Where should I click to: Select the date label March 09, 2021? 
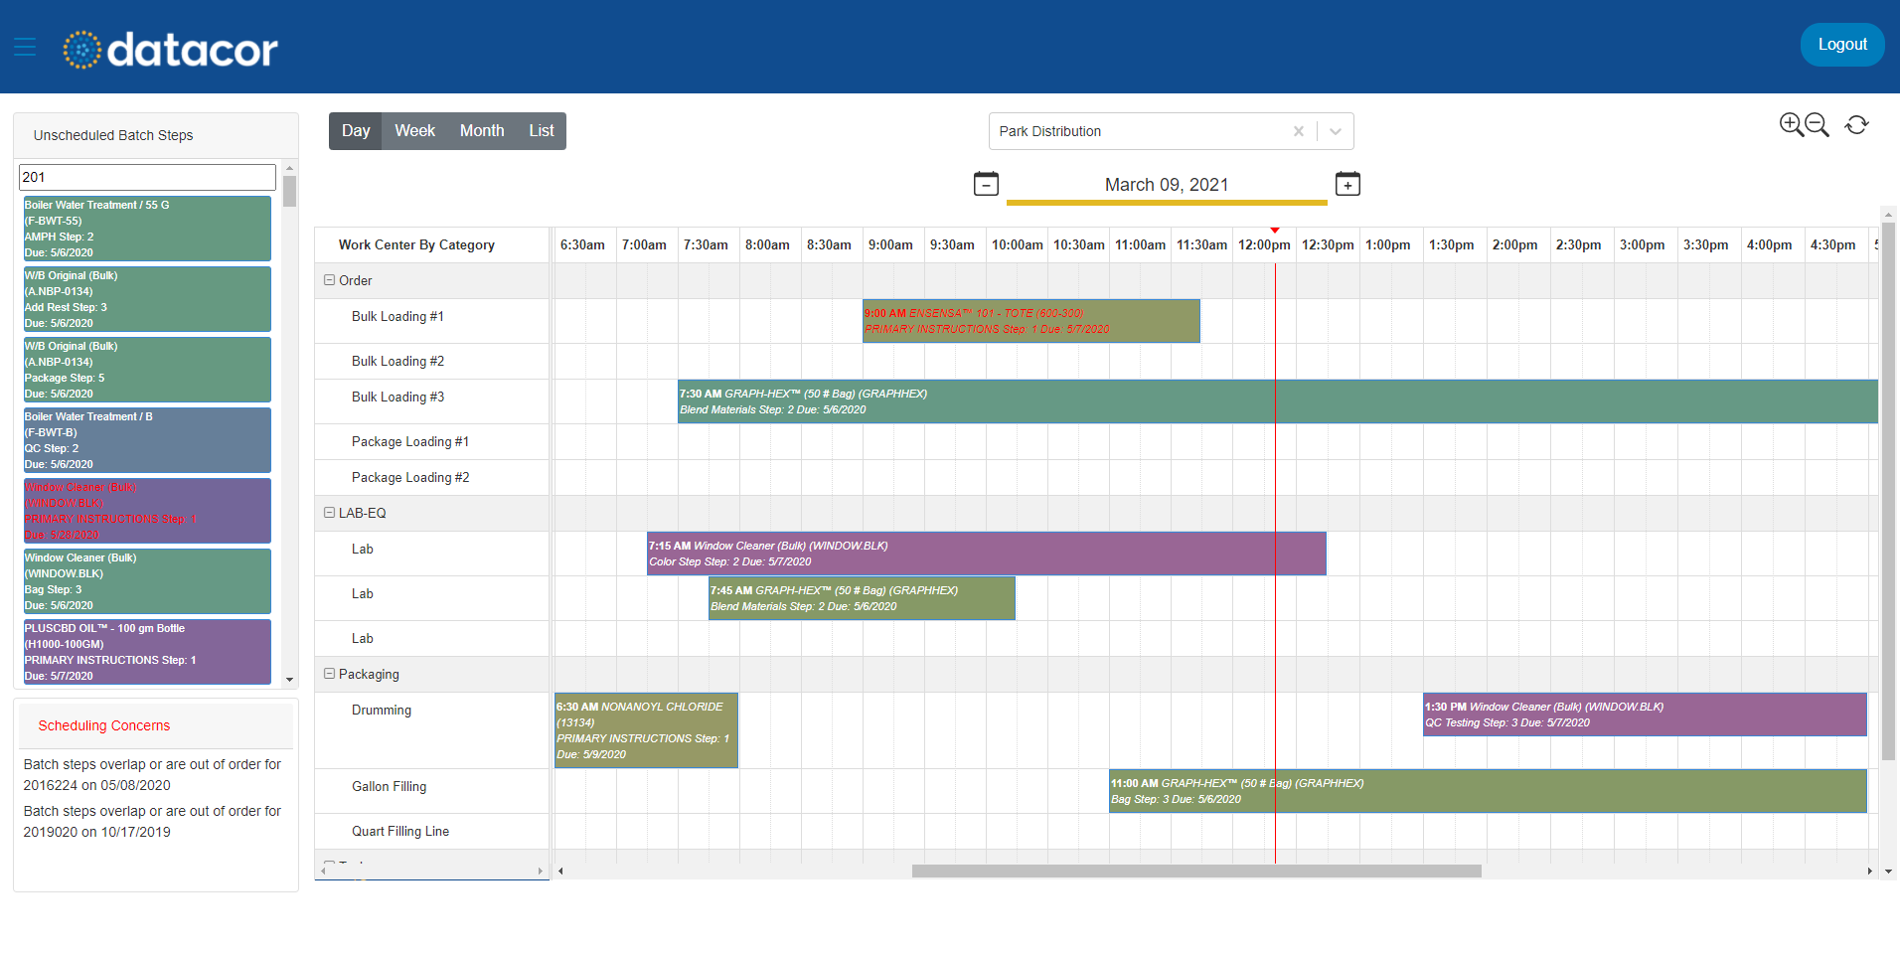coord(1166,184)
